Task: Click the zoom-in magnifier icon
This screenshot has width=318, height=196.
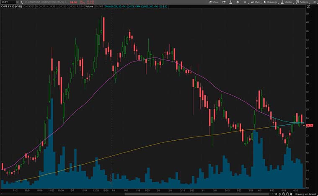Action: click(284, 194)
